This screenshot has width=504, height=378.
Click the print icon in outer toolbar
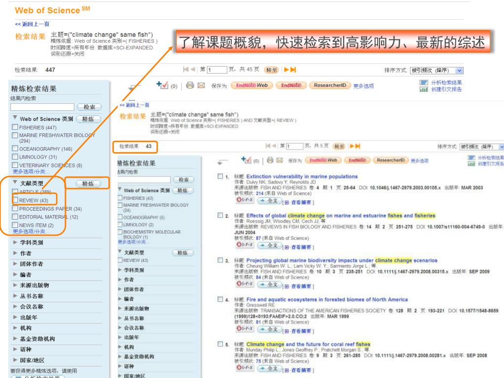[190, 85]
